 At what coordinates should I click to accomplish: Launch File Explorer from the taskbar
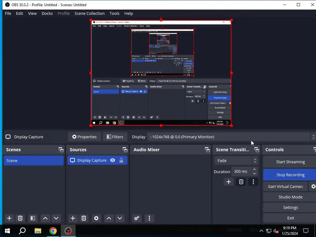38,231
